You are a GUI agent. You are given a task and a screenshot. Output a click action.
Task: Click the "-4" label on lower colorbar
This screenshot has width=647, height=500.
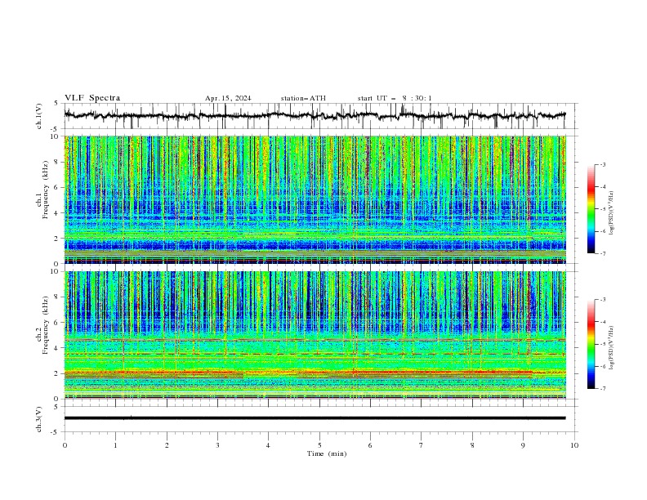[602, 322]
